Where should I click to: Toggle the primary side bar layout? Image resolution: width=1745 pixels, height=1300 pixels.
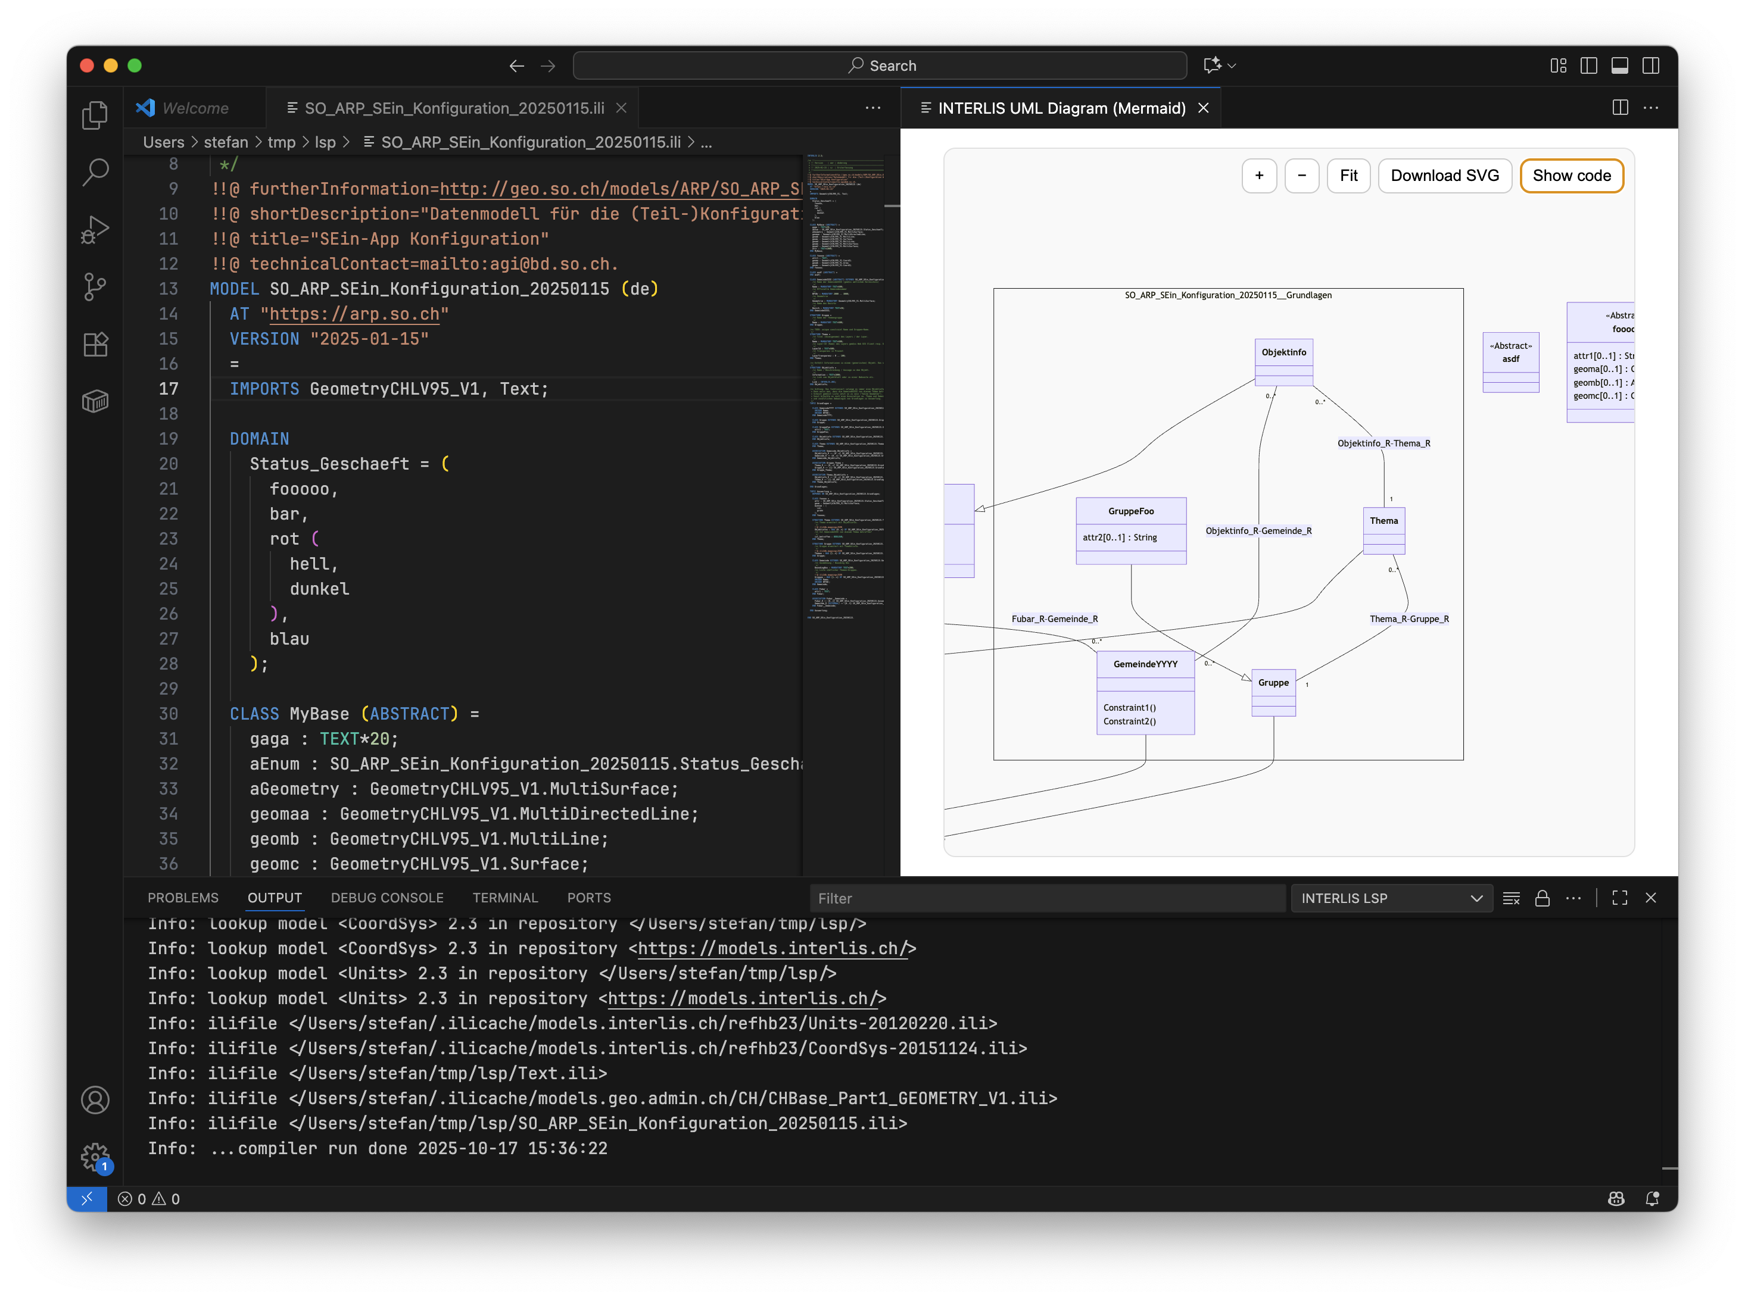point(1588,65)
